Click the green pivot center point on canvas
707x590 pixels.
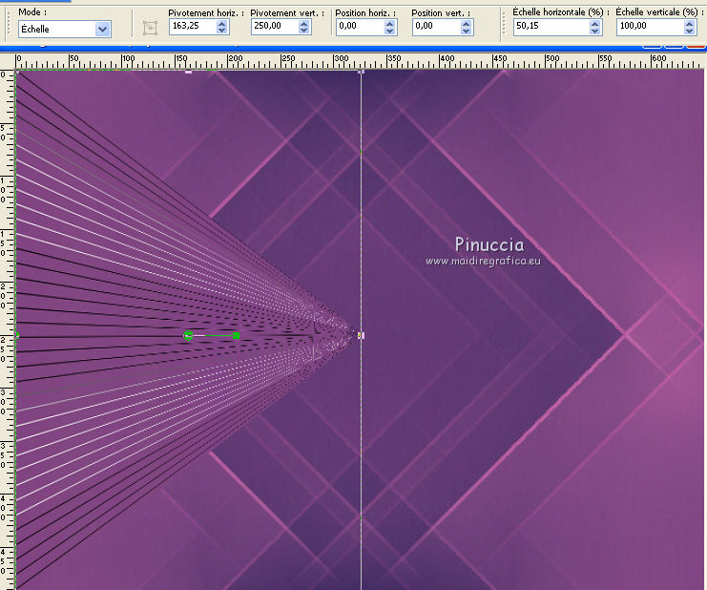[189, 335]
